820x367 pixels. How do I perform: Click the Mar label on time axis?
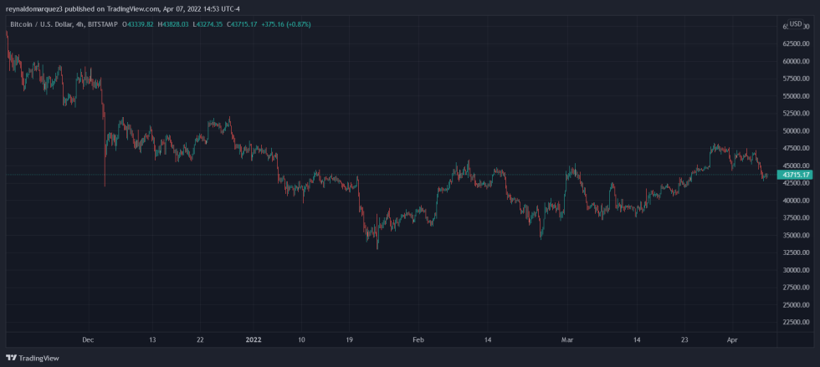(x=568, y=339)
